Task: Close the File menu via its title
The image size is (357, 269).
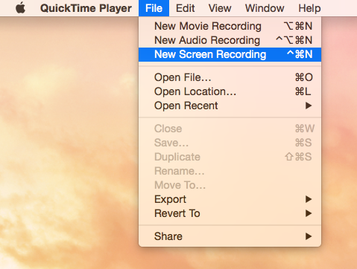Action: tap(154, 8)
